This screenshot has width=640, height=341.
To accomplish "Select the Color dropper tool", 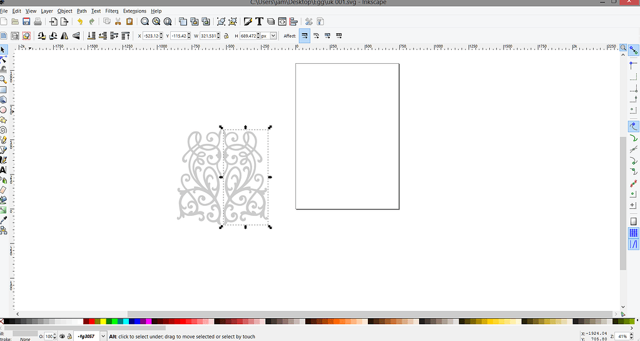I will click(3, 220).
